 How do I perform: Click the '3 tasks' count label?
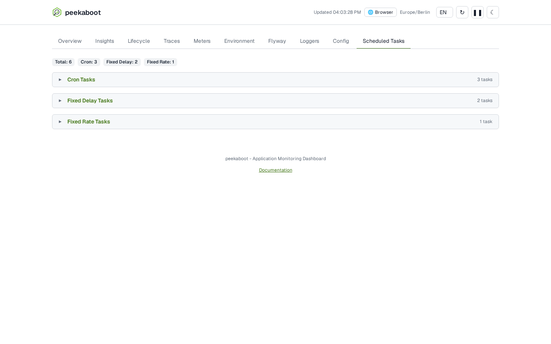pos(485,80)
